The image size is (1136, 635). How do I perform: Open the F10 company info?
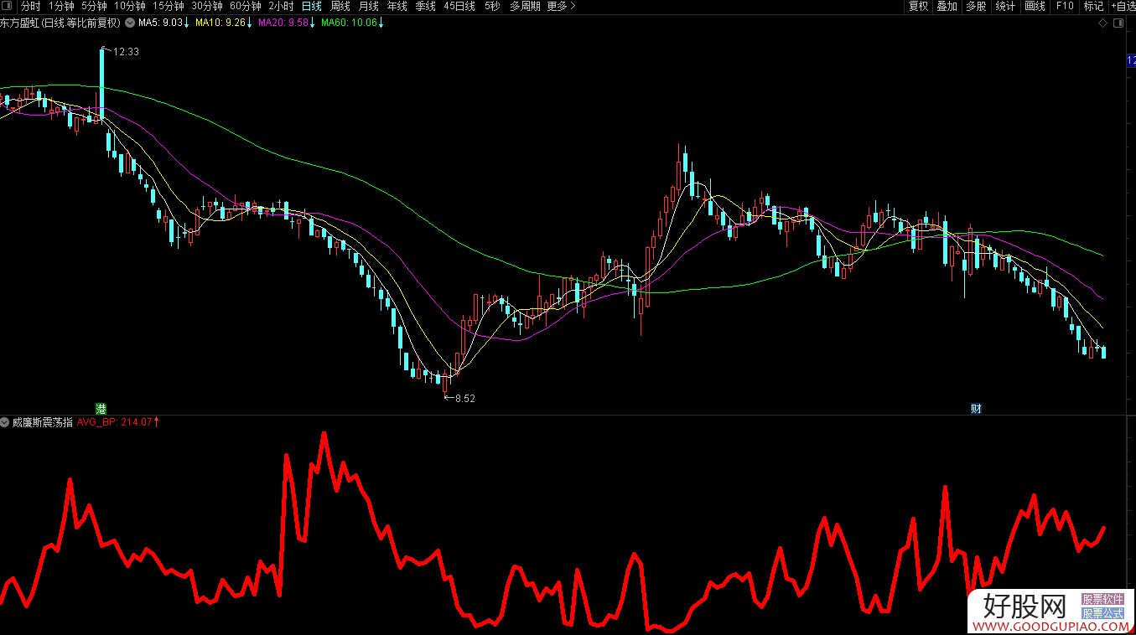(1065, 6)
